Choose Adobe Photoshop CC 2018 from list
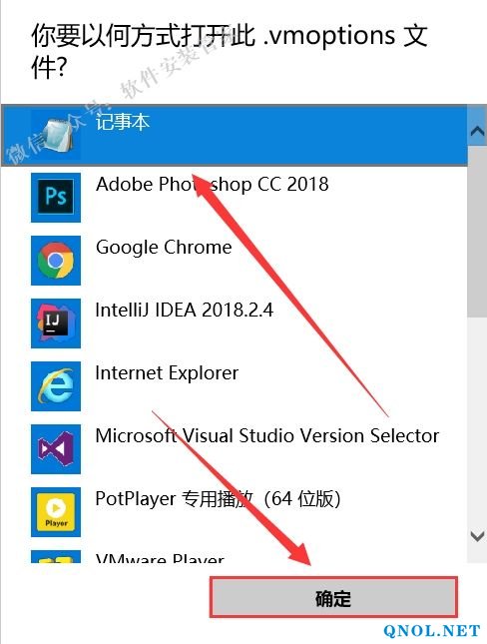The width and height of the screenshot is (487, 644). pos(235,198)
